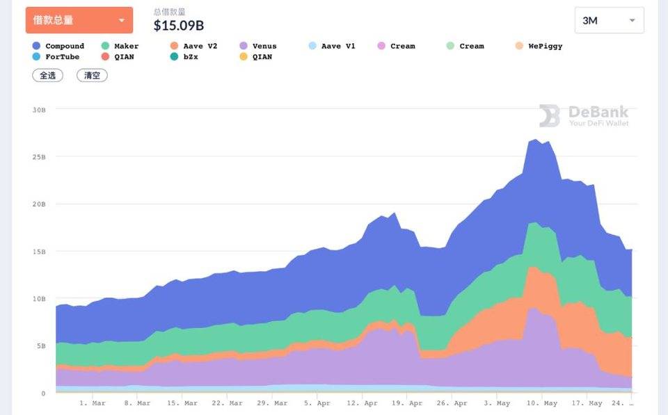
Task: Click the $15.09B total borrow value
Action: pyautogui.click(x=179, y=26)
